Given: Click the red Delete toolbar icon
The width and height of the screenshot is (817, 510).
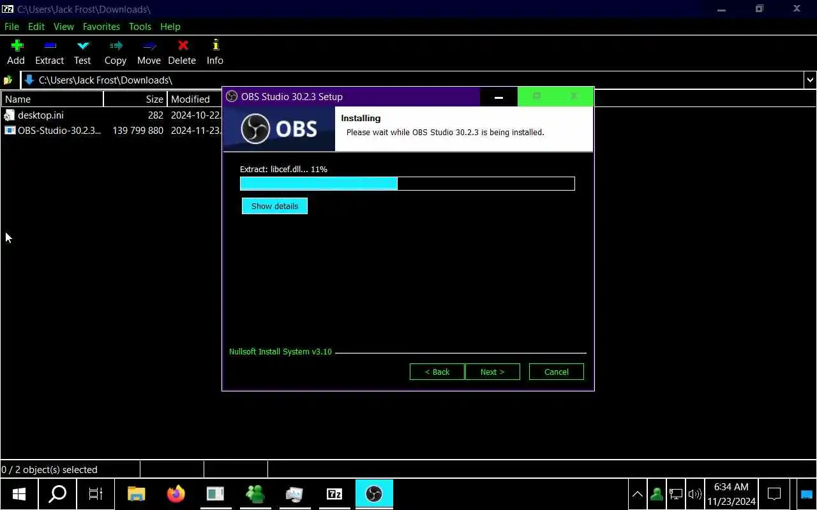Looking at the screenshot, I should point(183,45).
